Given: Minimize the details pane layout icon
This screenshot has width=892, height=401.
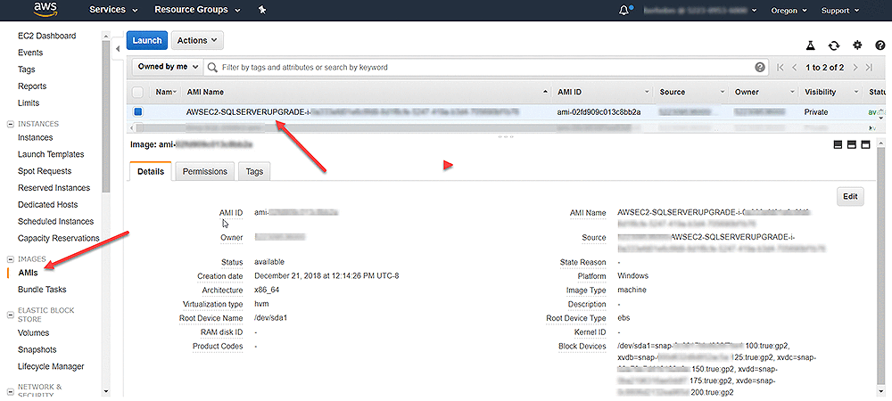Looking at the screenshot, I should click(x=838, y=145).
